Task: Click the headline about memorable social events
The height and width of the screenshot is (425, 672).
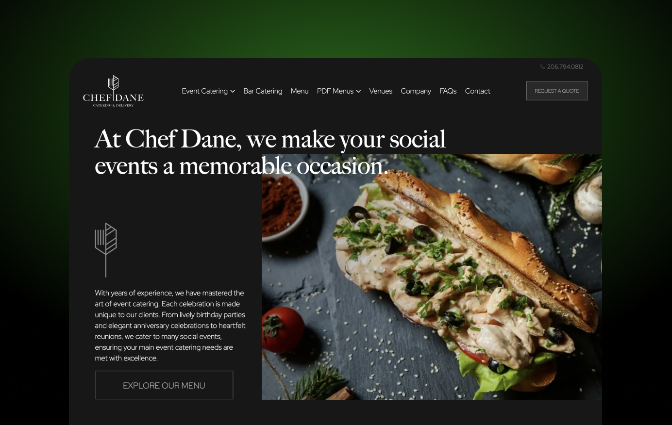Action: [270, 152]
